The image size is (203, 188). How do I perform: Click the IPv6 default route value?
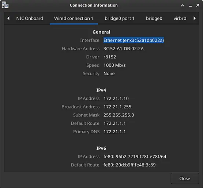(x=129, y=165)
